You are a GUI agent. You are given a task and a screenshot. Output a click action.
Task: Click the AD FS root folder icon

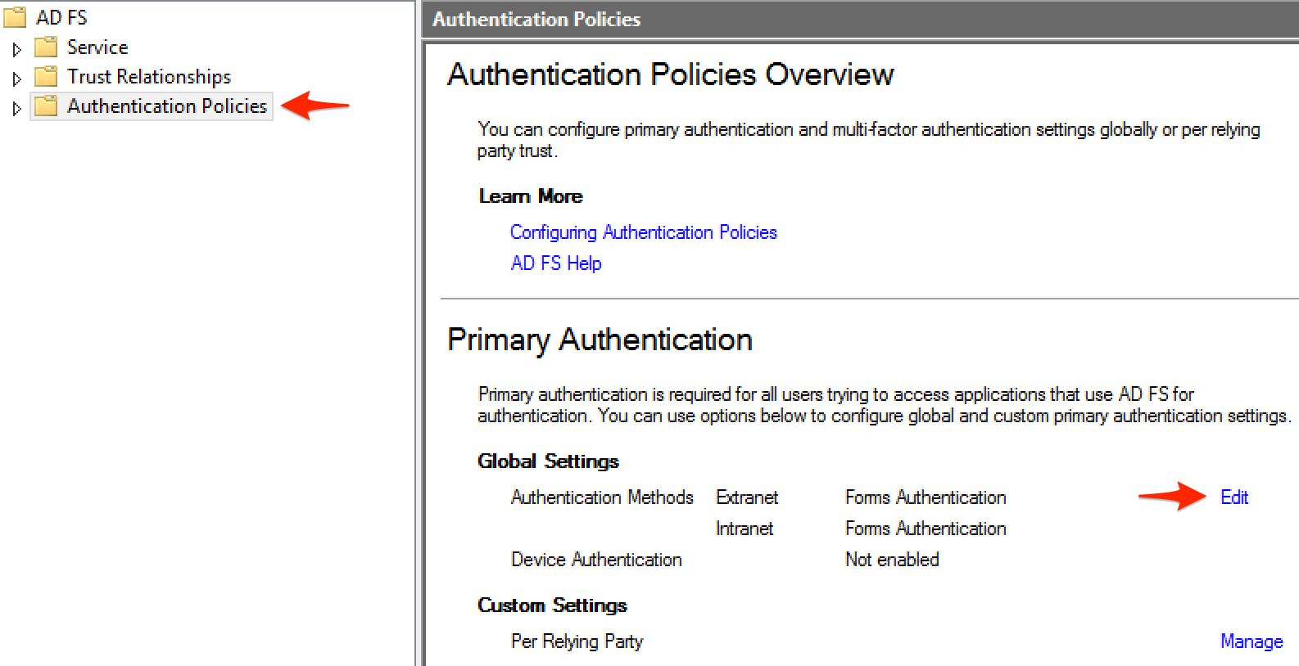(x=16, y=17)
